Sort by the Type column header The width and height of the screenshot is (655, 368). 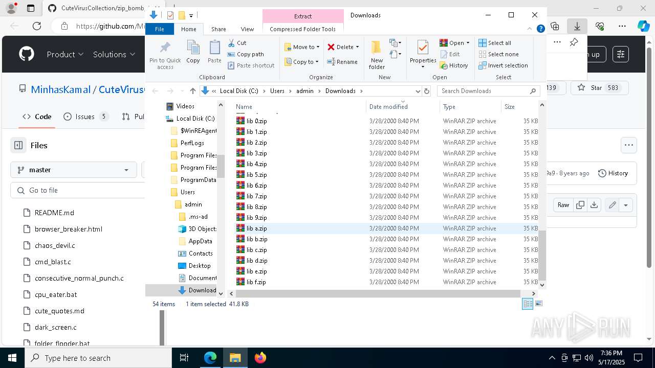(x=470, y=107)
